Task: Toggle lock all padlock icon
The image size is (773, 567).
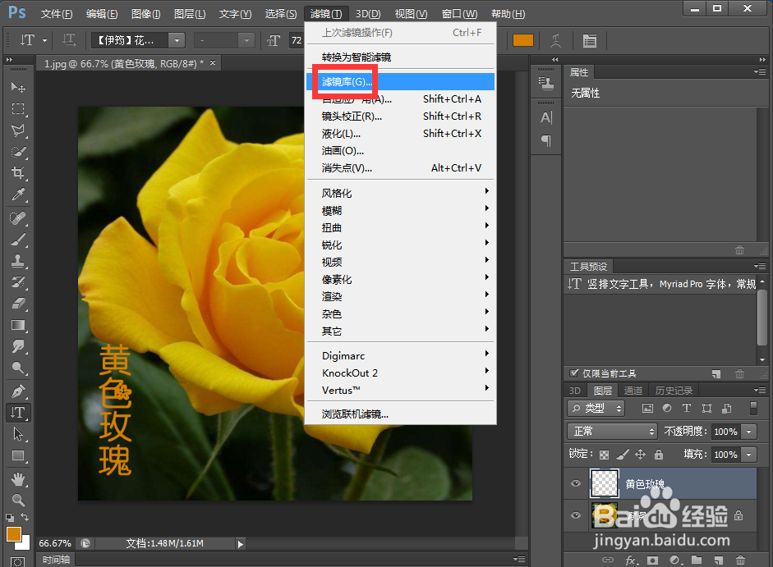Action: 659,455
